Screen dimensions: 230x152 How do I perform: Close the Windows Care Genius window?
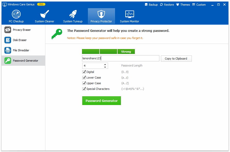[x=224, y=5]
